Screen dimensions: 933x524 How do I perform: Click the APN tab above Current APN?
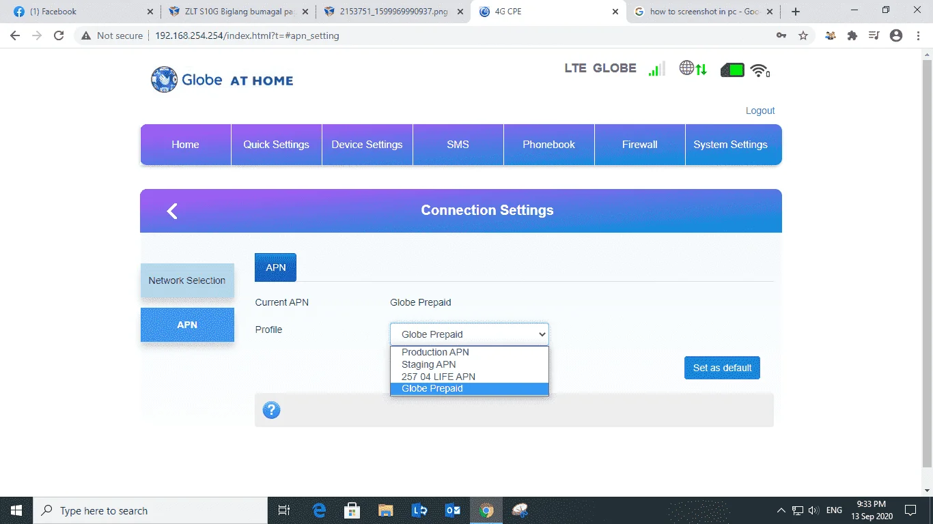coord(275,267)
